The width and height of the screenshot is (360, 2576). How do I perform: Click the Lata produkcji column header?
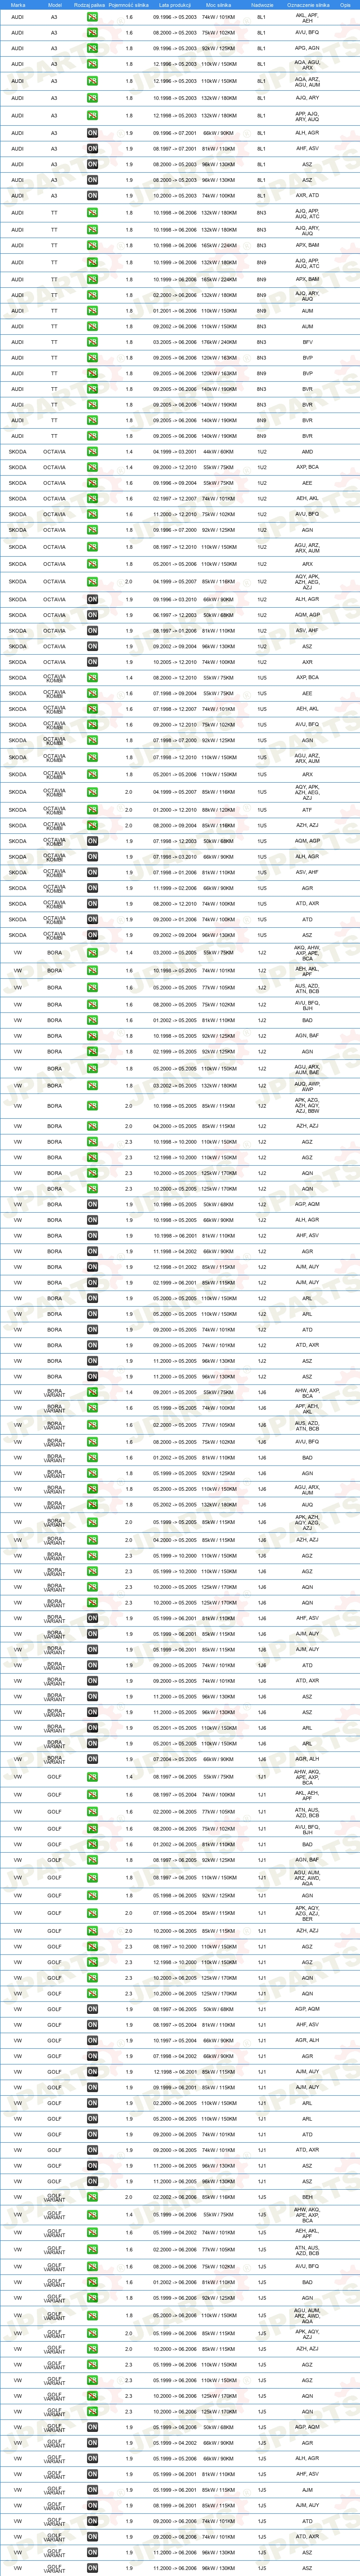tap(175, 5)
